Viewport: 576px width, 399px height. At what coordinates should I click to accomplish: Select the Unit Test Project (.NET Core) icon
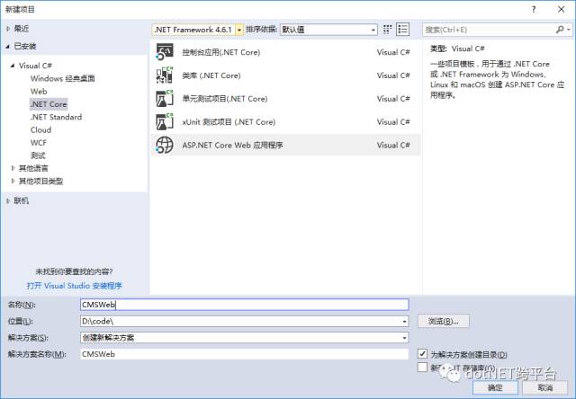[164, 99]
